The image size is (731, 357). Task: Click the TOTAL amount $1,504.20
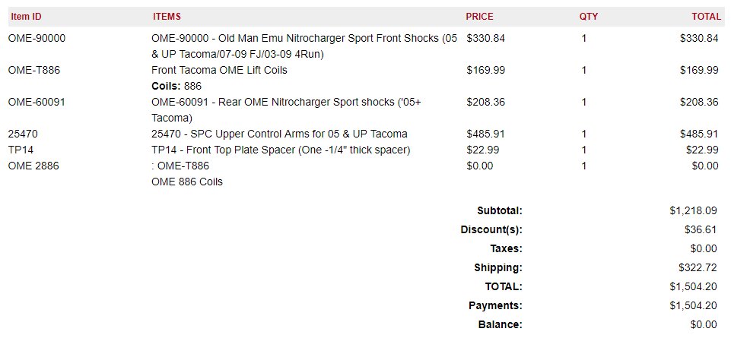coord(693,286)
